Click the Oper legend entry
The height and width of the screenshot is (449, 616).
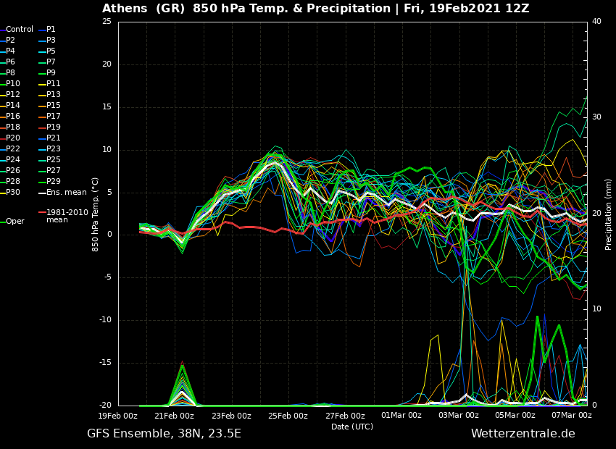tap(14, 222)
